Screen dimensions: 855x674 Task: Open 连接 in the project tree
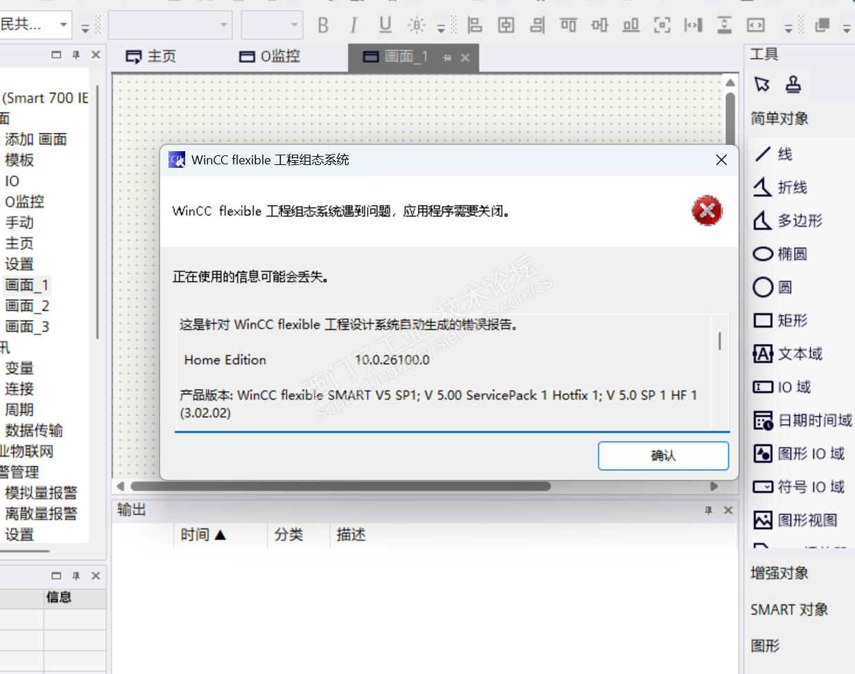pos(19,389)
